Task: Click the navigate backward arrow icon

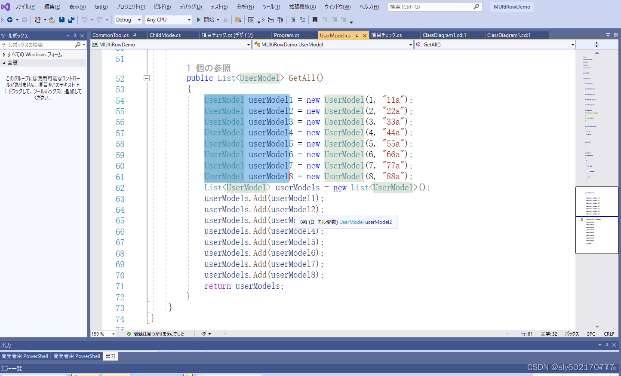Action: [x=9, y=20]
